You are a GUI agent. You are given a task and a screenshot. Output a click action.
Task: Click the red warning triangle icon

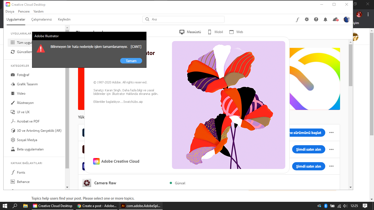pos(41,49)
